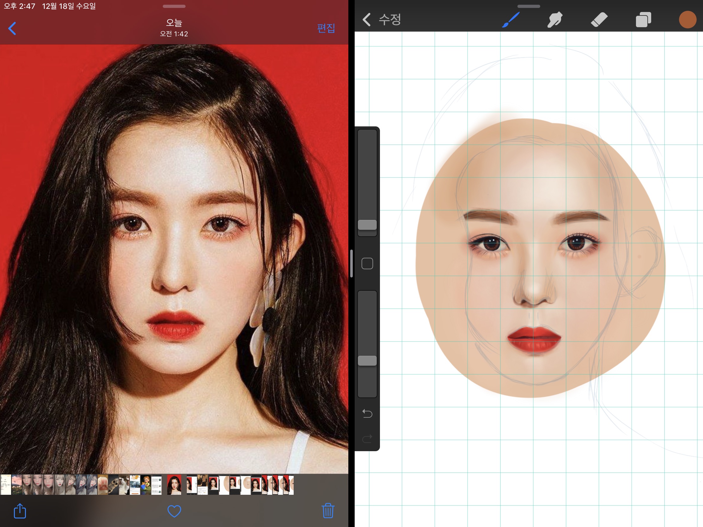This screenshot has width=703, height=527.
Task: Delete the photo with trash icon
Action: pos(328,511)
